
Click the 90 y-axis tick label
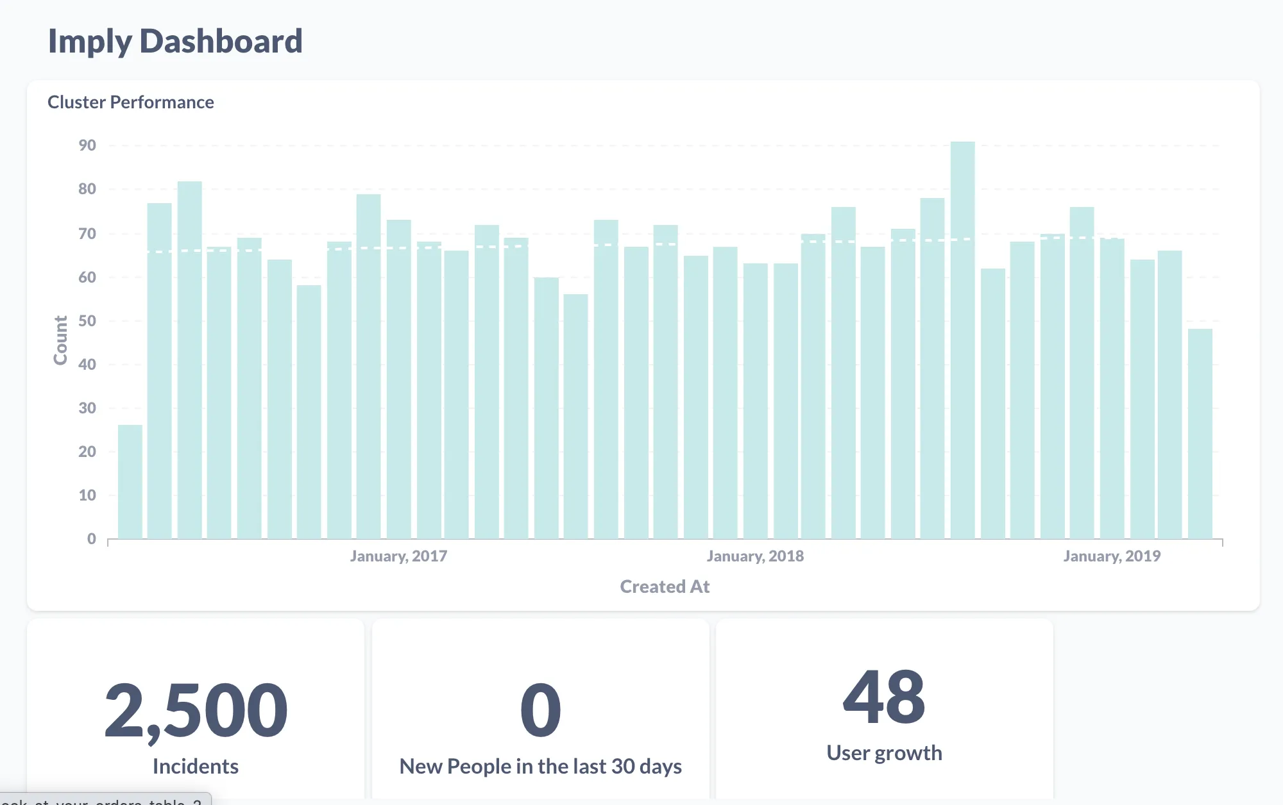pos(87,145)
